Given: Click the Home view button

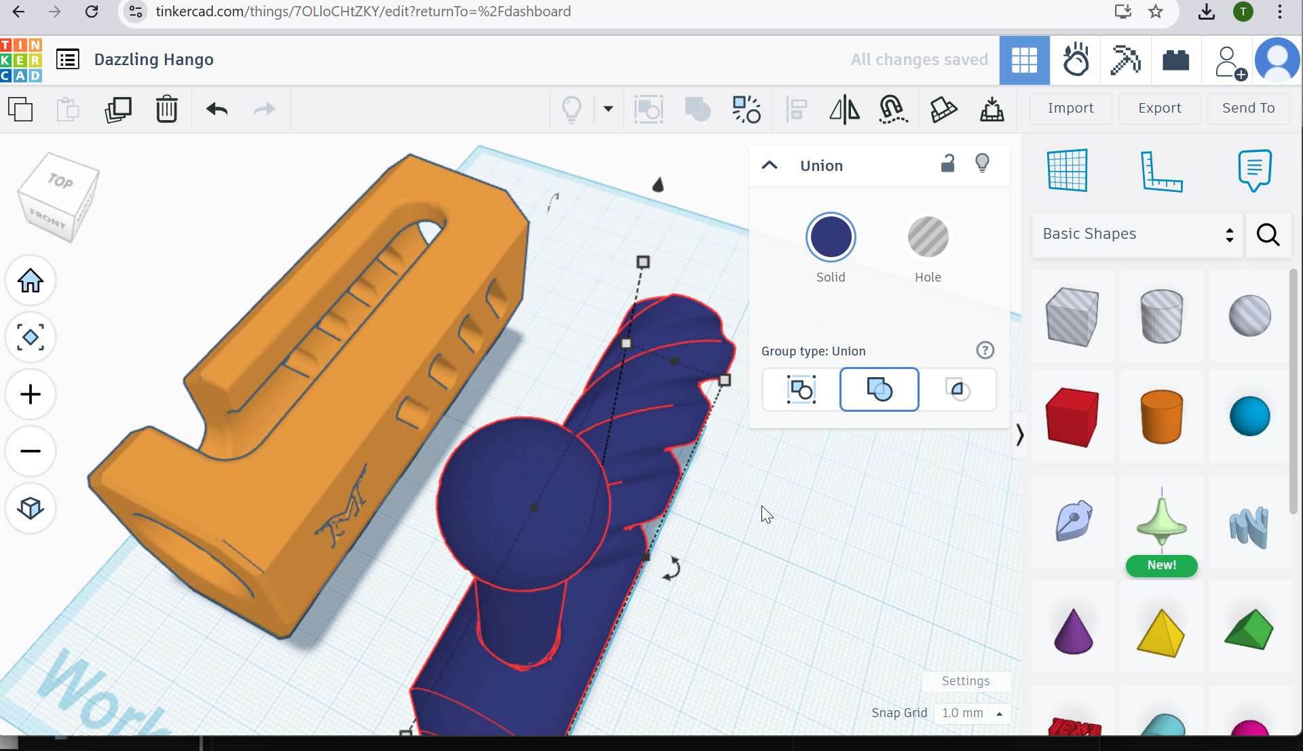Looking at the screenshot, I should [31, 281].
